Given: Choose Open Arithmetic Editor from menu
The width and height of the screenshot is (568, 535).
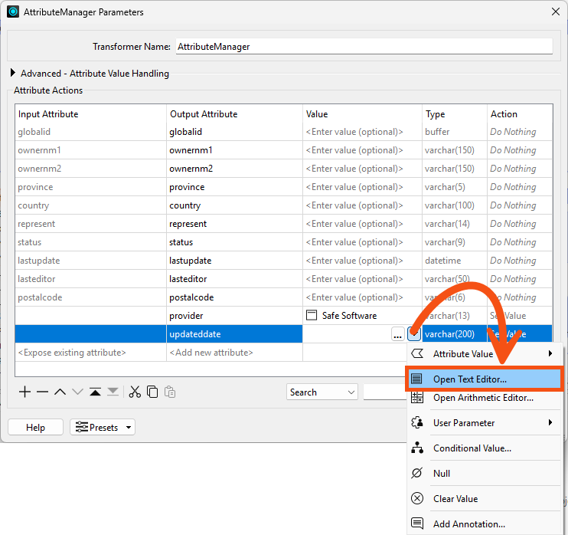Looking at the screenshot, I should 482,398.
